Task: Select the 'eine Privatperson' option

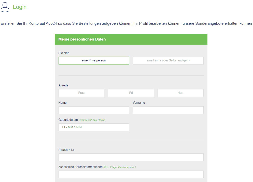Action: pos(94,60)
